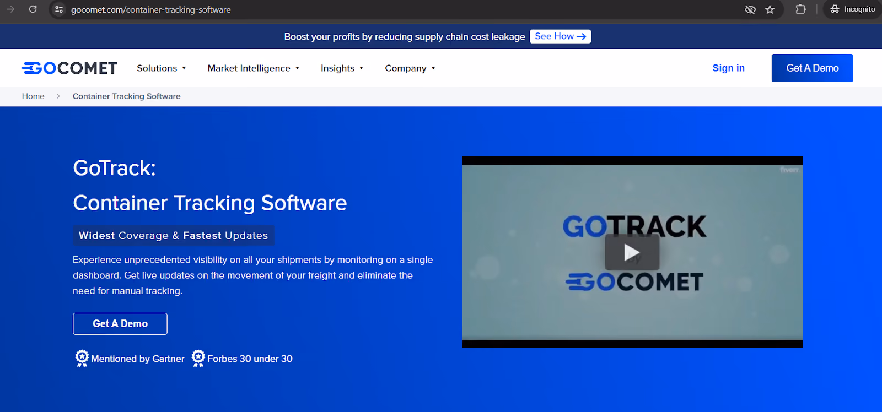Click the paragraph starting 'Experience unprecedented visibility'
Image resolution: width=882 pixels, height=412 pixels.
point(253,275)
